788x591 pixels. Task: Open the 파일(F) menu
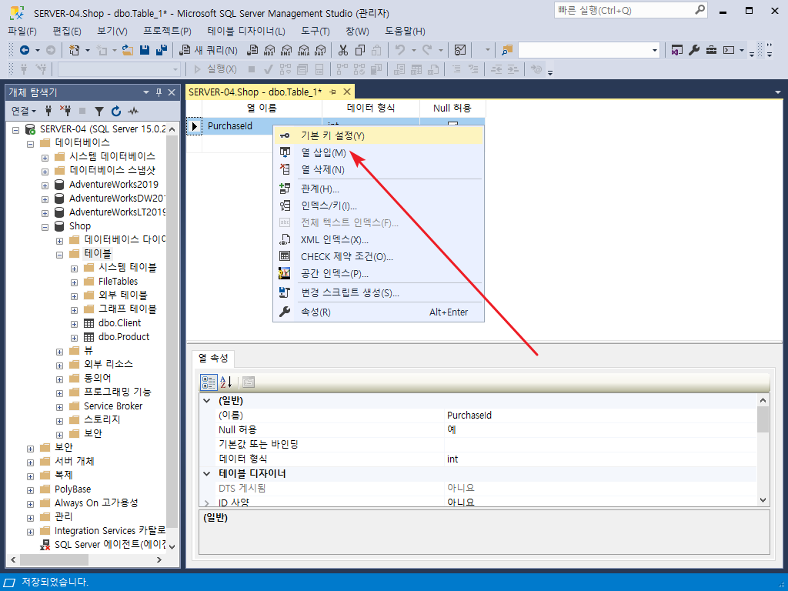click(x=22, y=31)
